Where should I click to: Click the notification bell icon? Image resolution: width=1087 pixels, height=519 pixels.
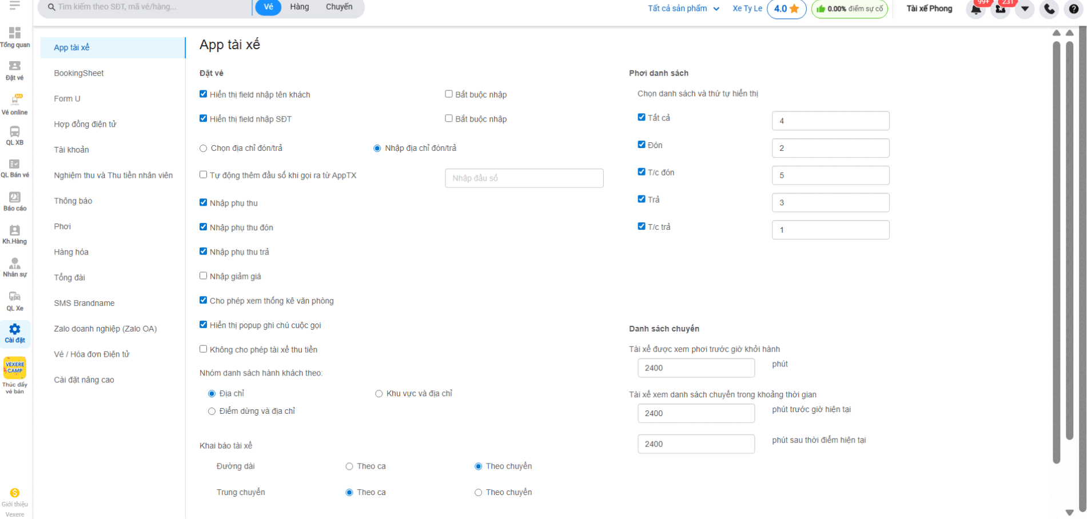(x=976, y=9)
